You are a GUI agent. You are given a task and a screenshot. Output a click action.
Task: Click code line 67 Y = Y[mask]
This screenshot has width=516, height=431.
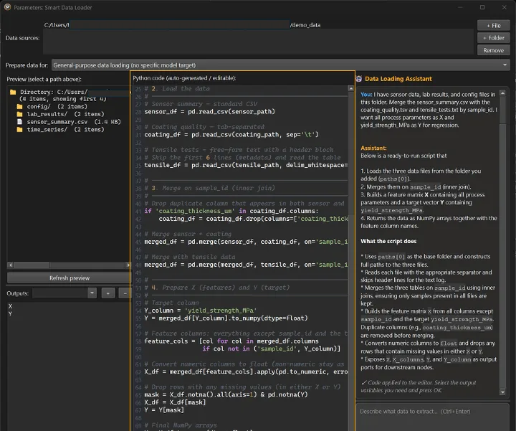tap(164, 410)
